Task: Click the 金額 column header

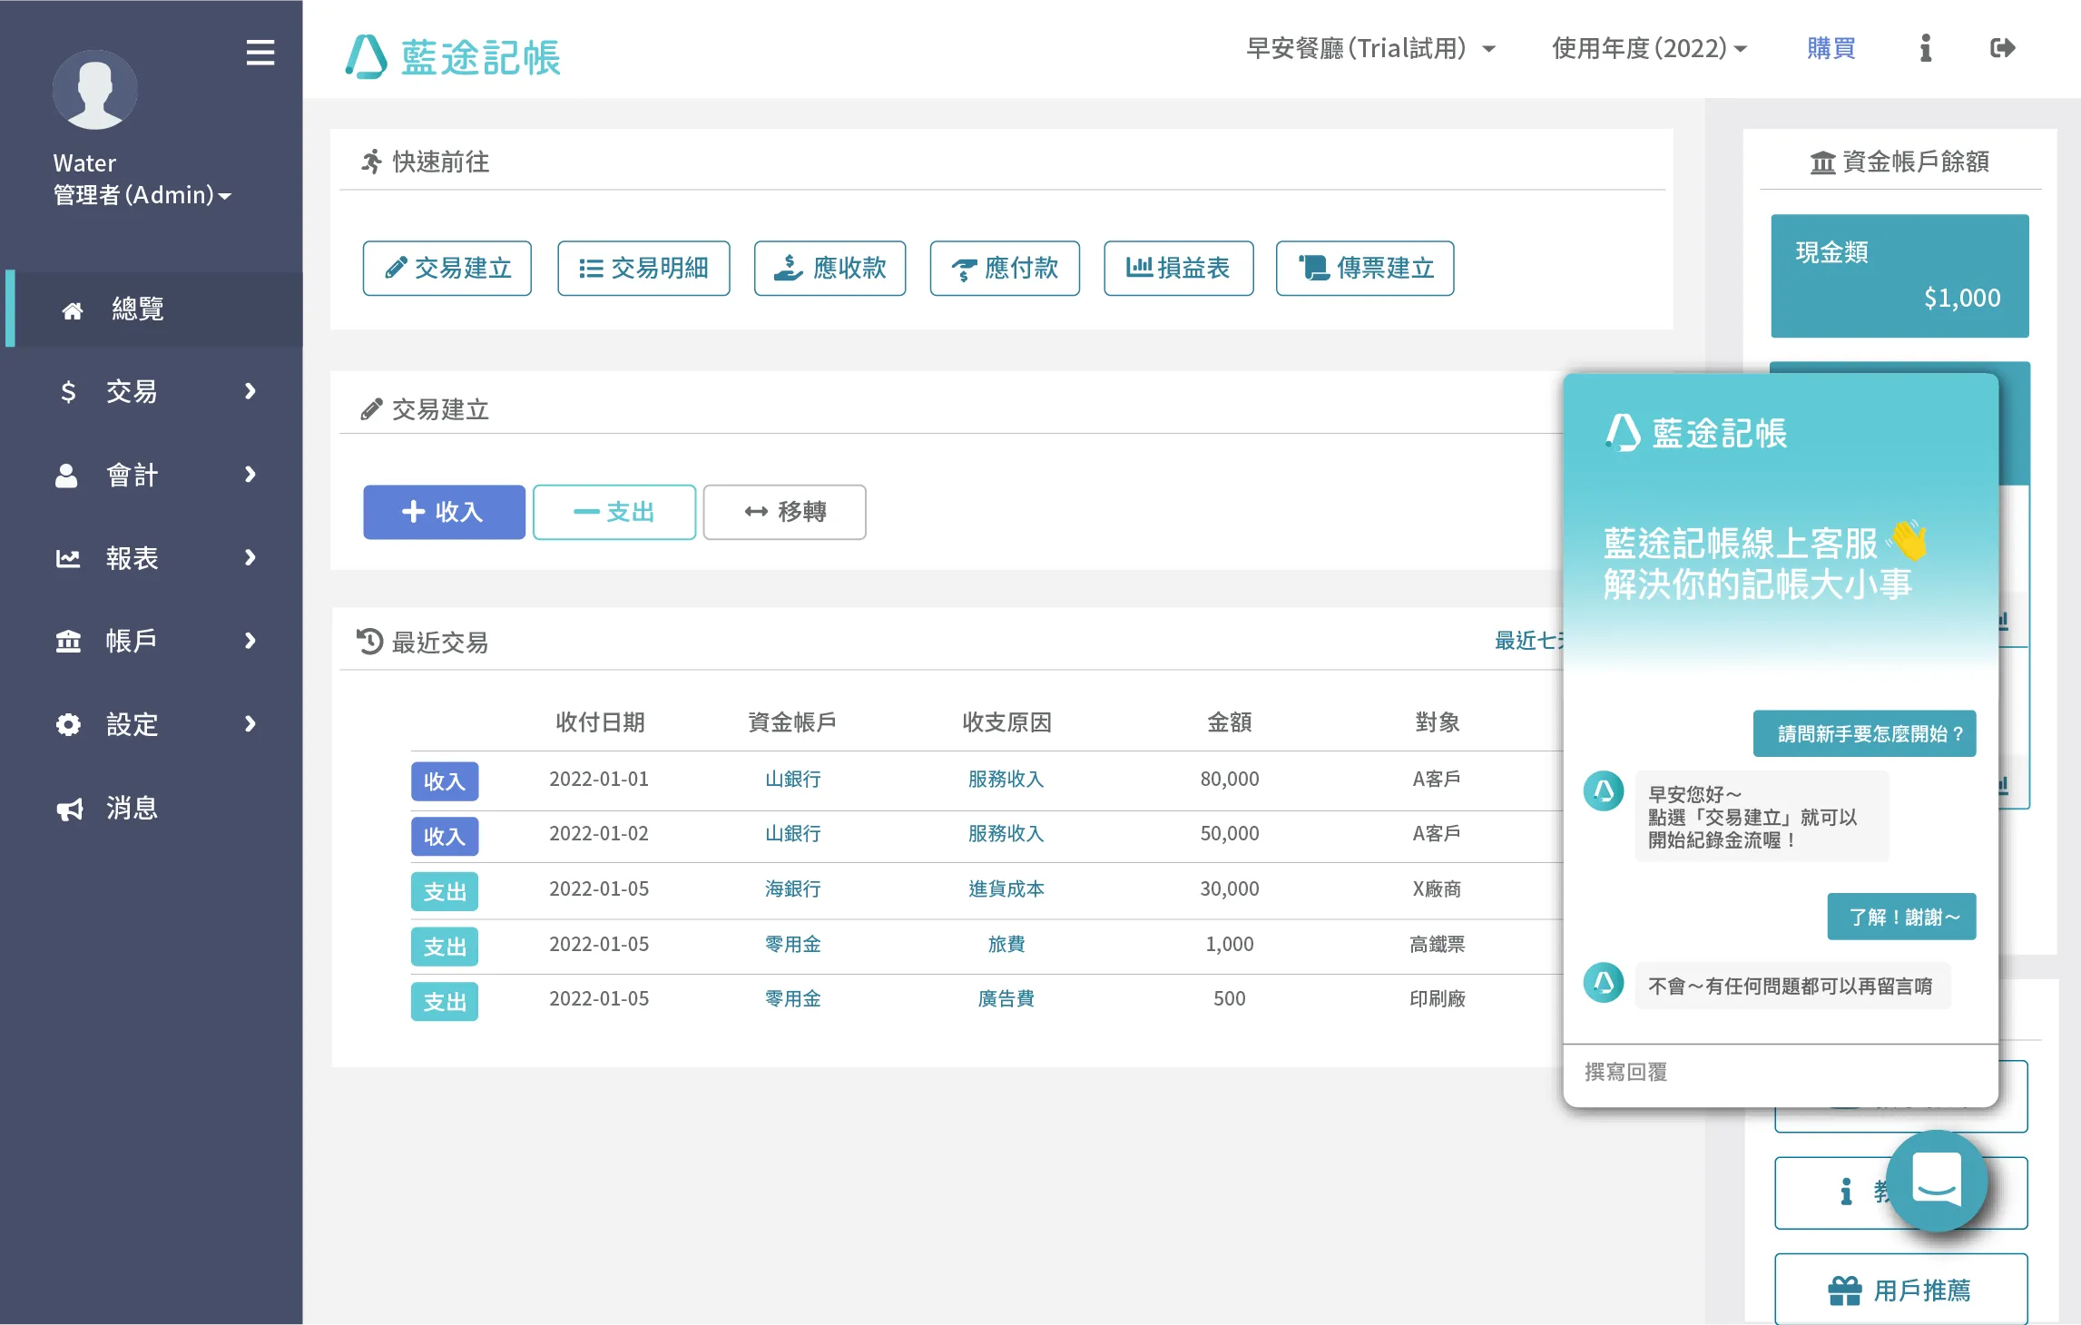Action: (x=1229, y=722)
